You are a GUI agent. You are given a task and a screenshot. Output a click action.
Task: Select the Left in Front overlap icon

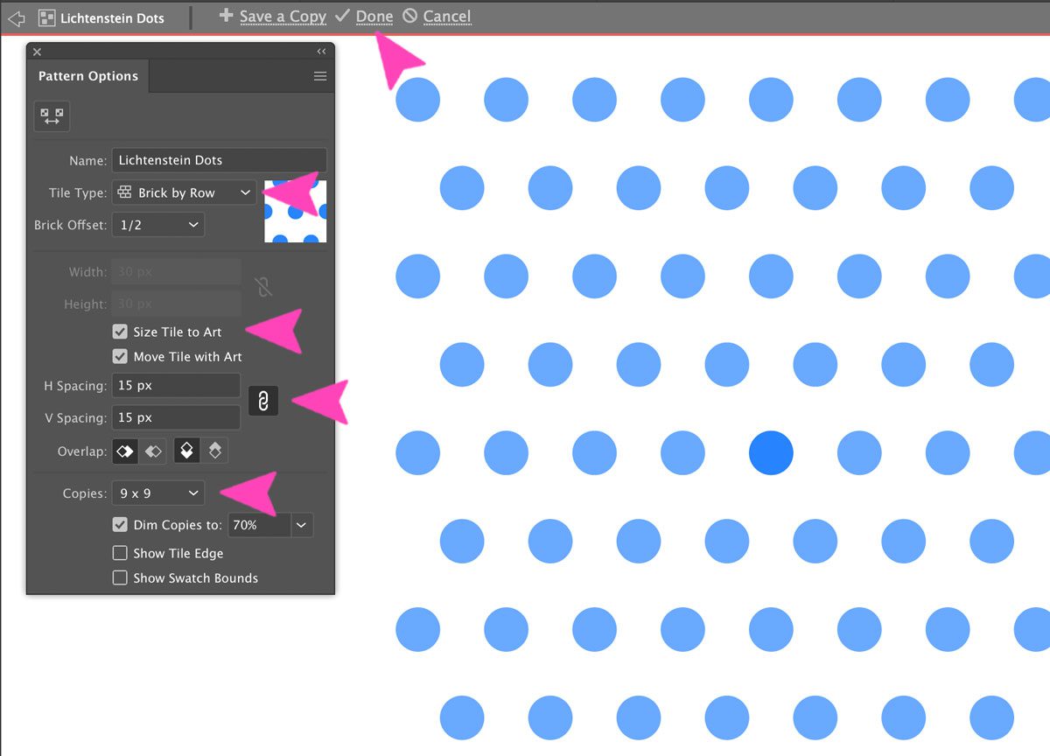pos(125,451)
